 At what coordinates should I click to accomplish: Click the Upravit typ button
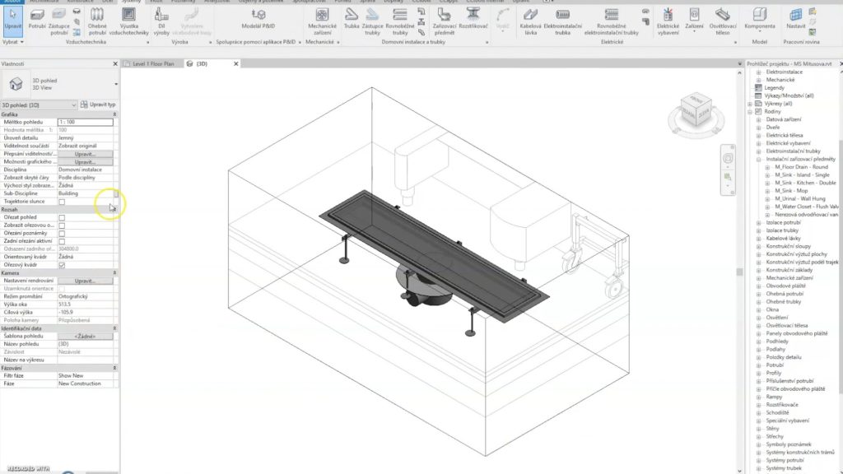pos(99,105)
